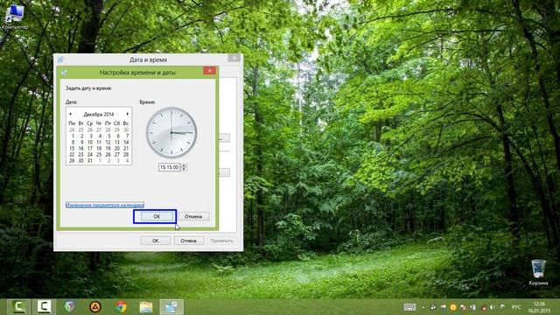Select December 21 in the calendar
560x315 pixels.
[126, 148]
